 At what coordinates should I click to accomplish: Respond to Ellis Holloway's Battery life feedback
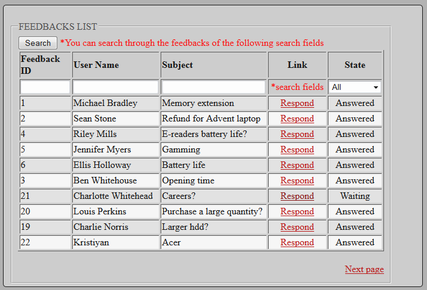pyautogui.click(x=297, y=165)
